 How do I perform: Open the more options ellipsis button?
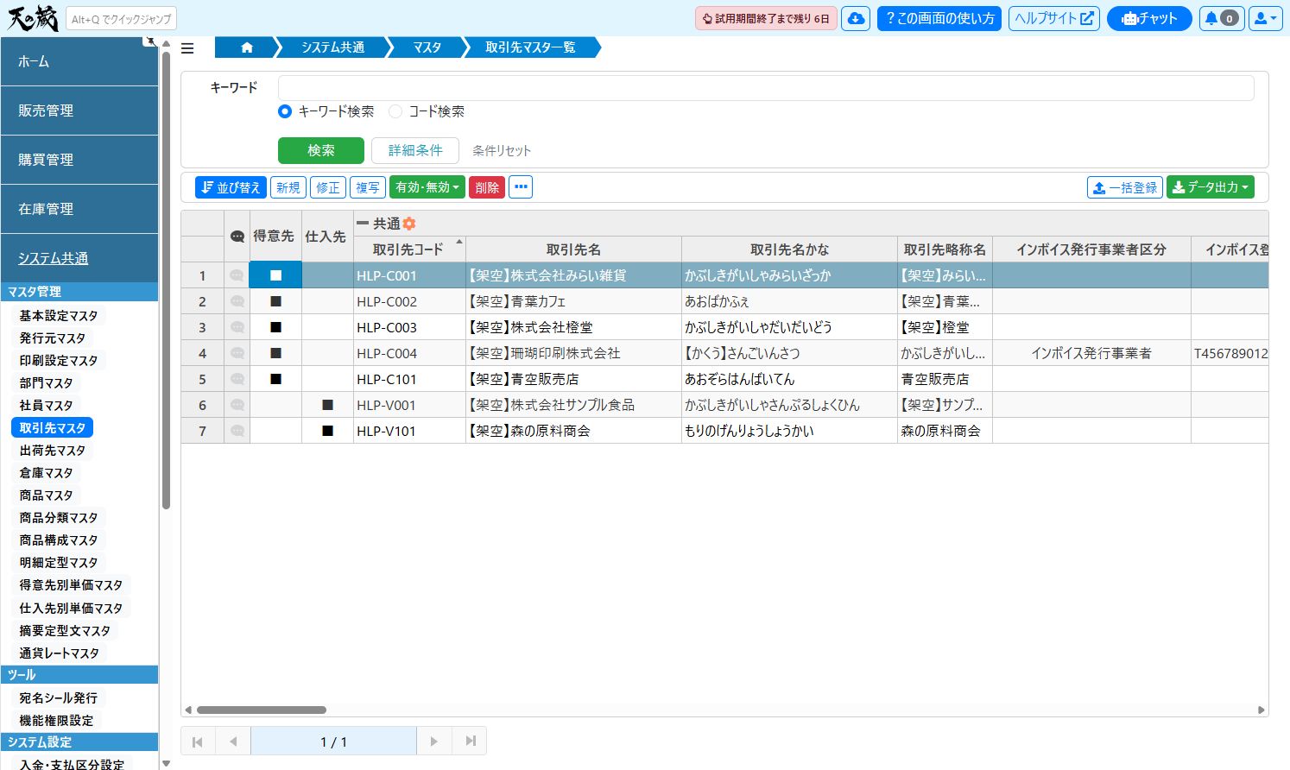coord(521,186)
